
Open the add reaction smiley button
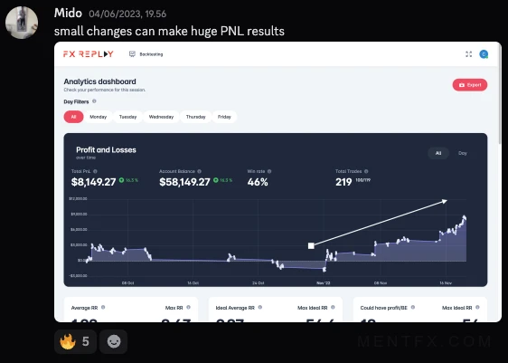point(113,341)
